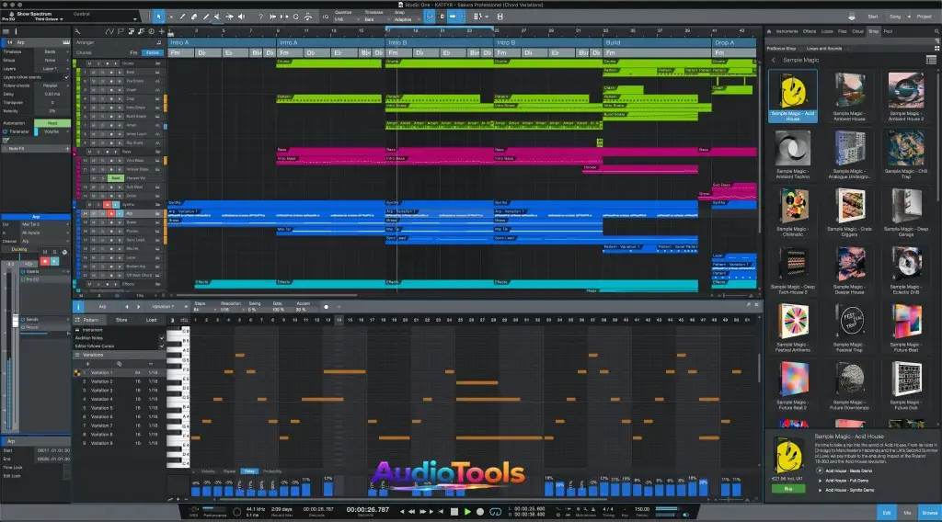Select the Mute tool

[217, 17]
